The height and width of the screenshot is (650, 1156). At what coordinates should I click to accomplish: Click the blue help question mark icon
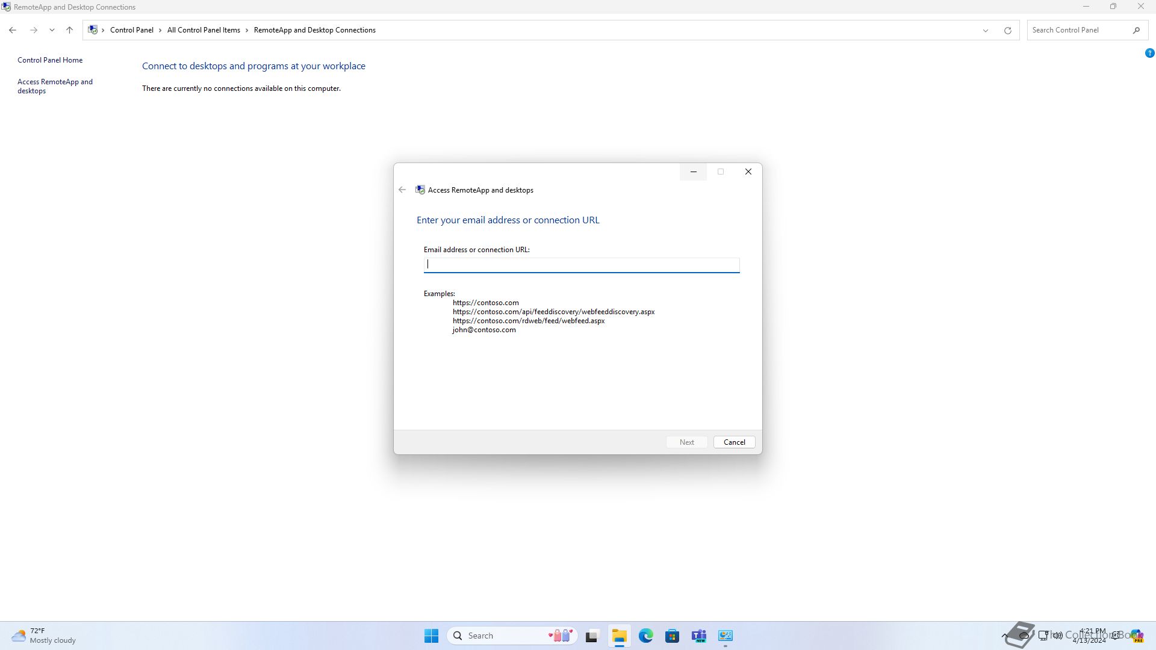pos(1149,53)
